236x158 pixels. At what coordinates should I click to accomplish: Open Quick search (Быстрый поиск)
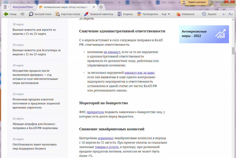tap(40, 14)
